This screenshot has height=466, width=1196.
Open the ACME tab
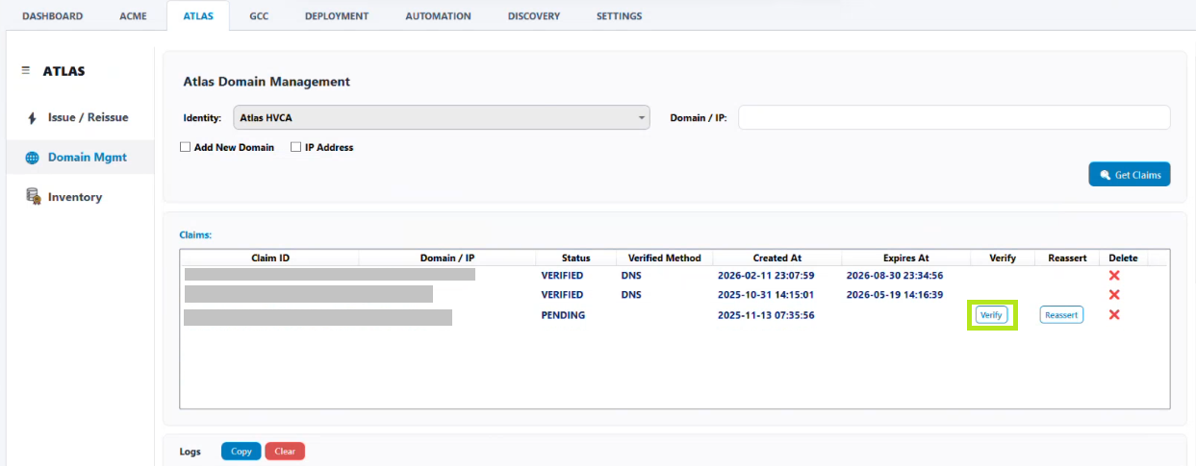[x=133, y=16]
